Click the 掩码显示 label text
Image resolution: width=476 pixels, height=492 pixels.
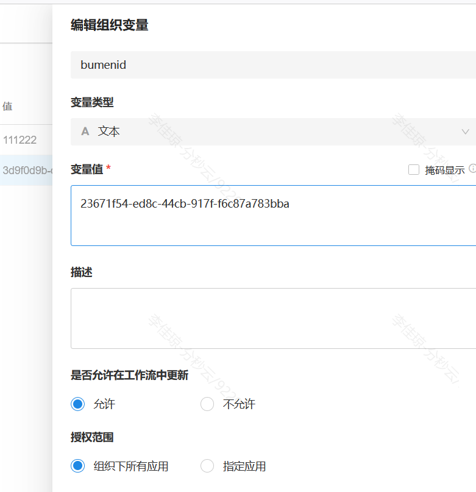pyautogui.click(x=444, y=170)
